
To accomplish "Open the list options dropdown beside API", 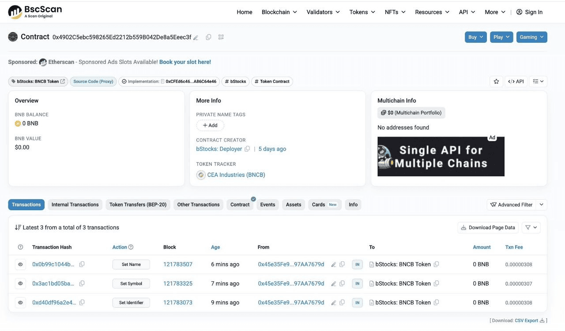I will click(538, 82).
